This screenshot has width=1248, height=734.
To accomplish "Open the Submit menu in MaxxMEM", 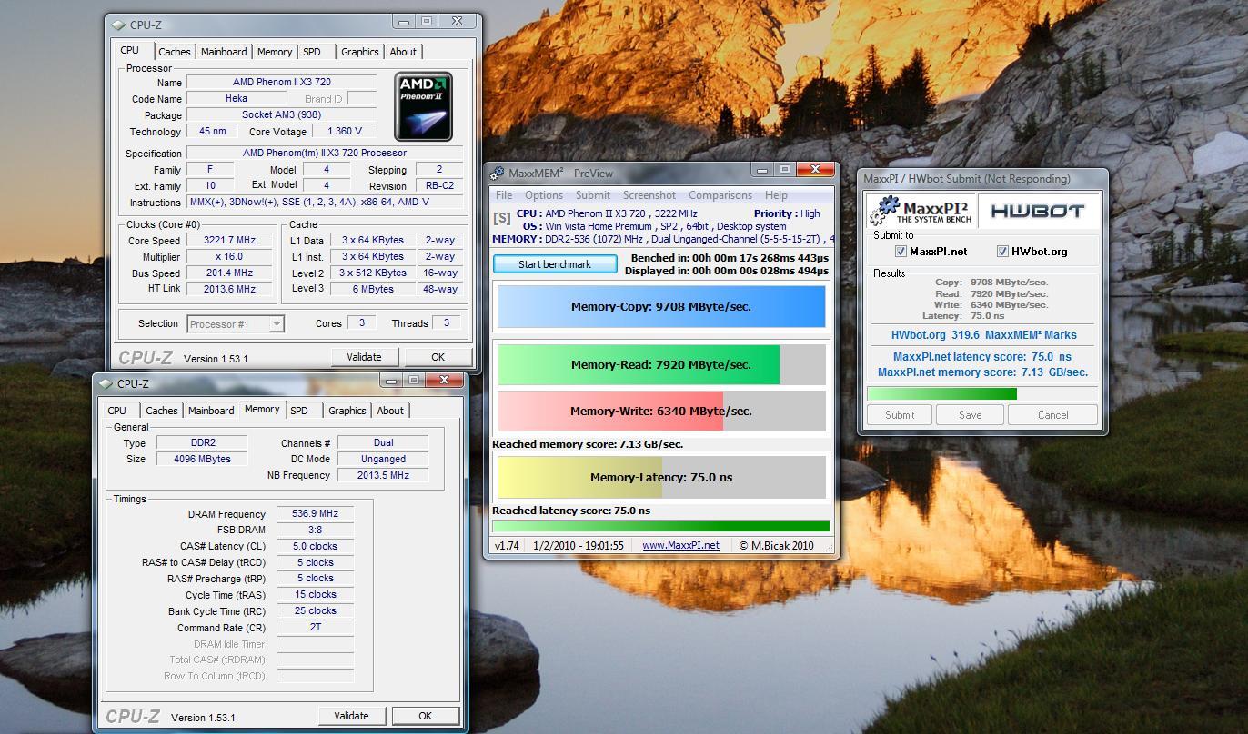I will click(x=592, y=195).
